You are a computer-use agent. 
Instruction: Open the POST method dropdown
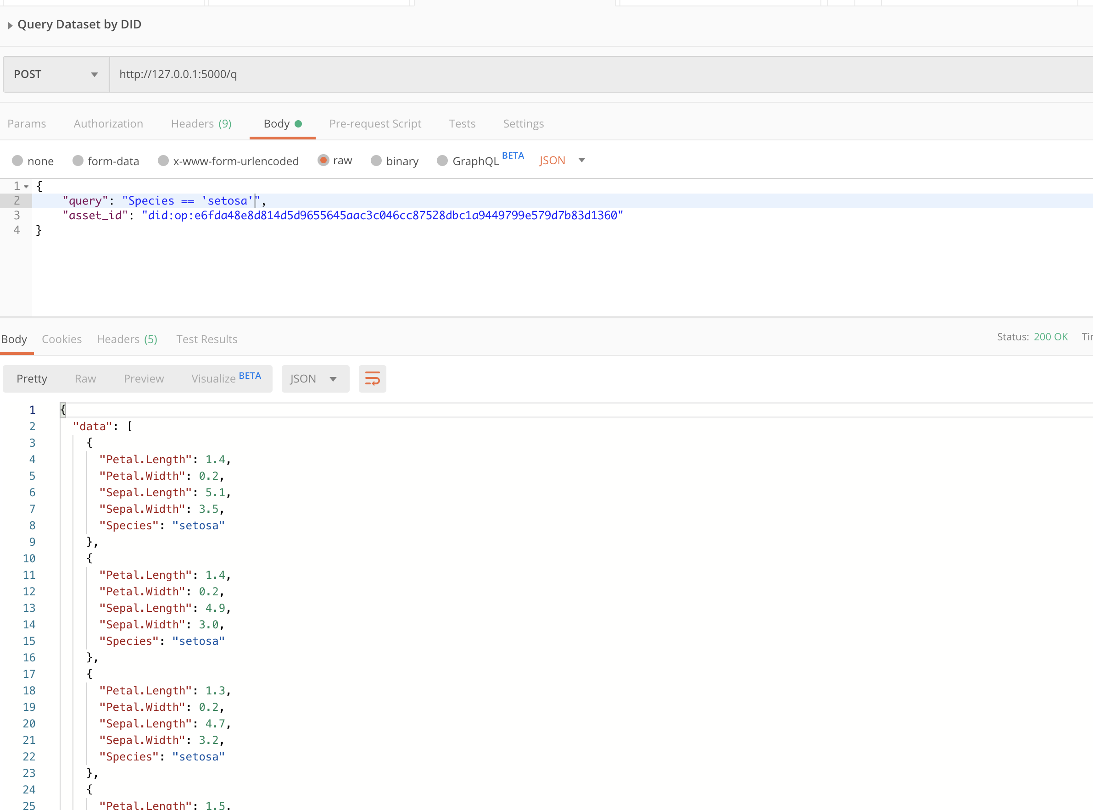tap(56, 74)
